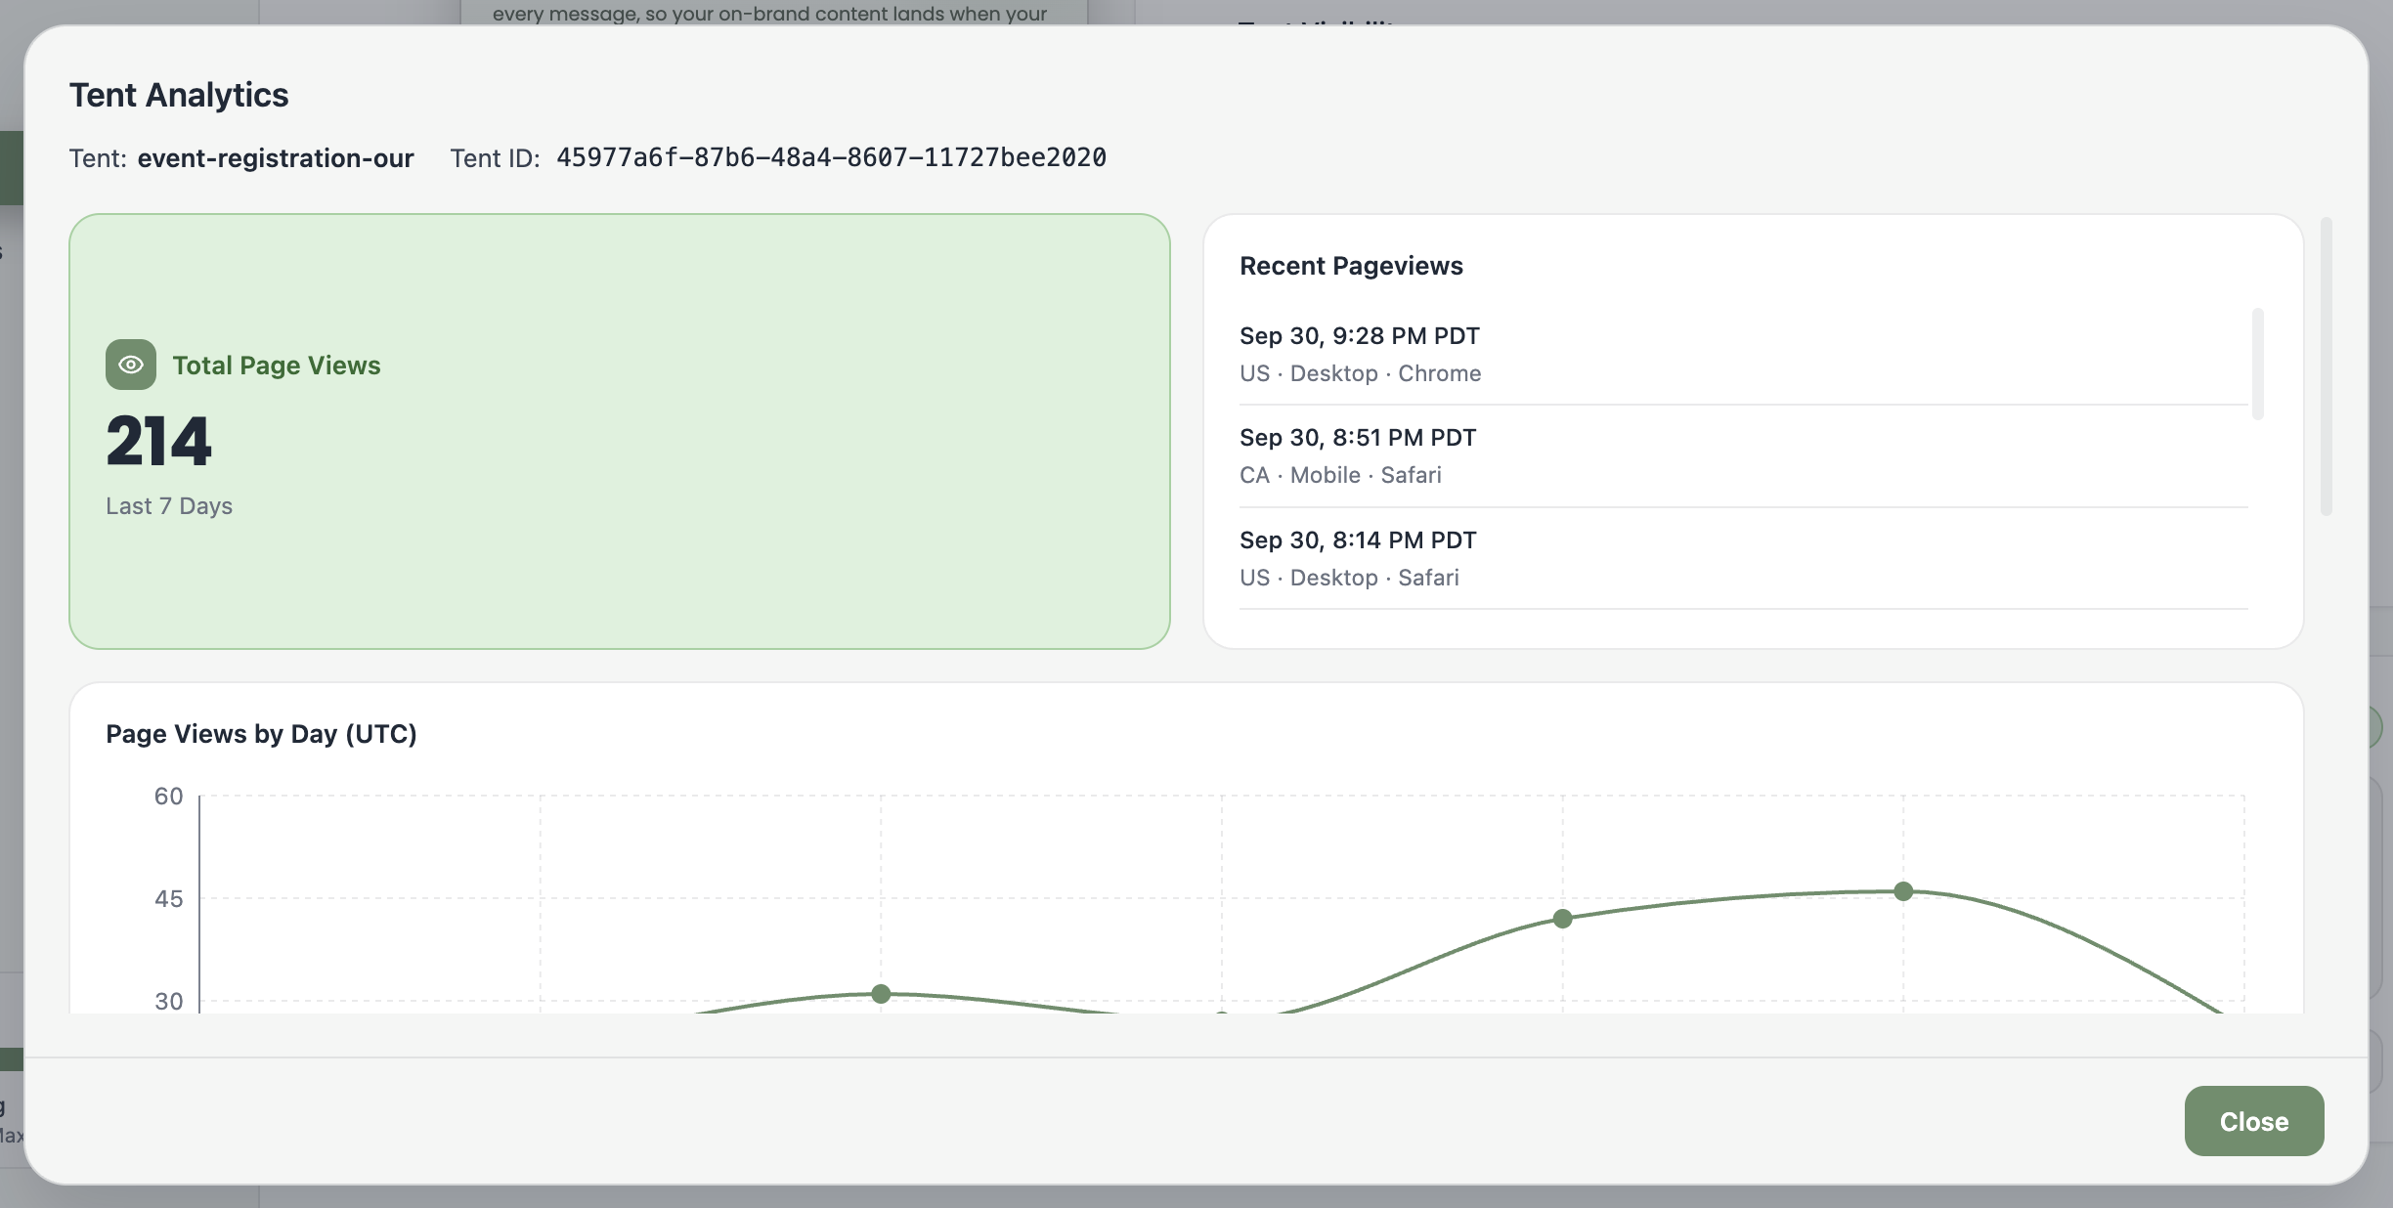Click the Page Views by Day (UTC) heading
The width and height of the screenshot is (2393, 1208).
pyautogui.click(x=261, y=734)
